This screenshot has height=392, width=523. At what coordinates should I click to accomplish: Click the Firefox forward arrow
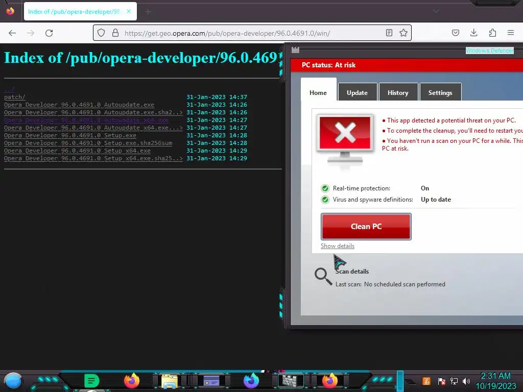click(31, 33)
